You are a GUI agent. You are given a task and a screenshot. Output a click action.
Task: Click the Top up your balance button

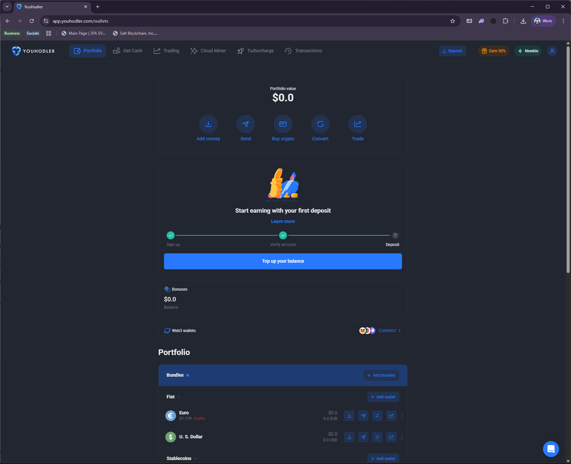[x=283, y=261]
